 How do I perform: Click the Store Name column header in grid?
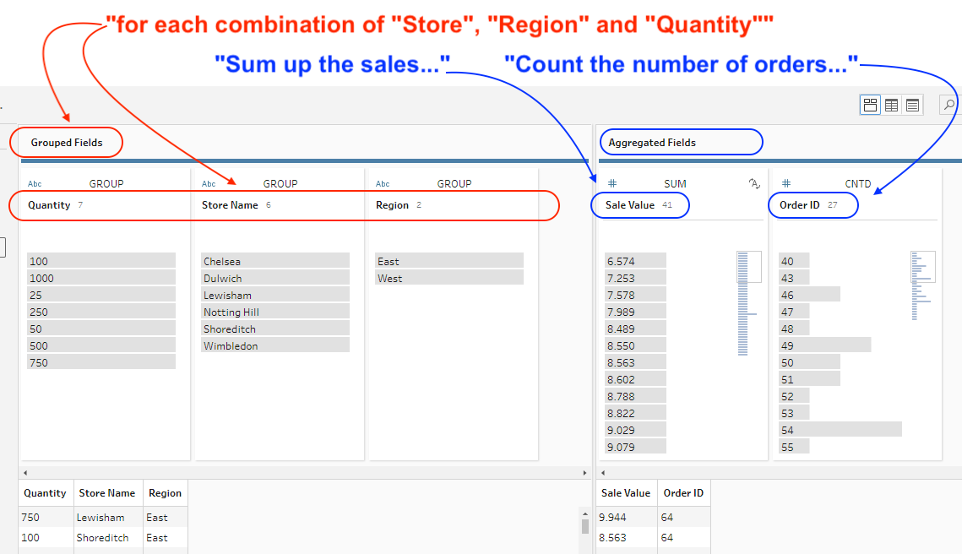click(106, 493)
